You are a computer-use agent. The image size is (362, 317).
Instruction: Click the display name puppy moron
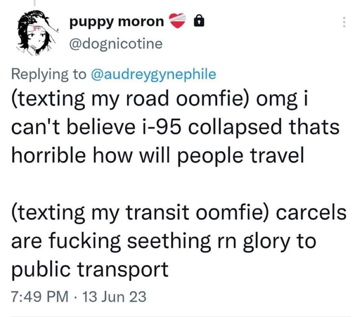[x=116, y=21]
